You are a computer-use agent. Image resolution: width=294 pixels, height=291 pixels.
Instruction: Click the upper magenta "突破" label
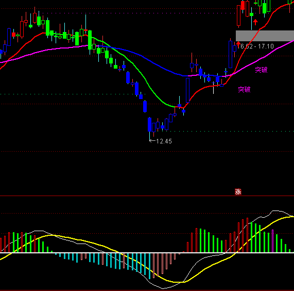(261, 70)
